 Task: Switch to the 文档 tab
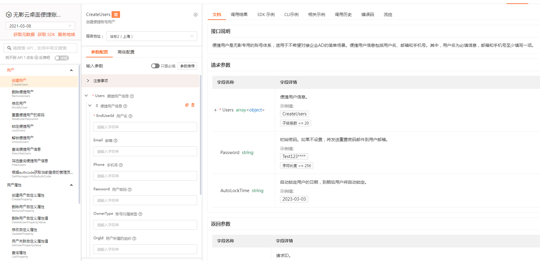[217, 14]
